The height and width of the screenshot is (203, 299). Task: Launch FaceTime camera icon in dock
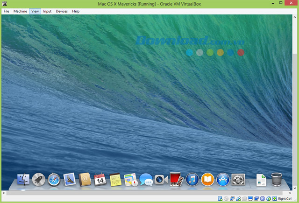(x=161, y=180)
